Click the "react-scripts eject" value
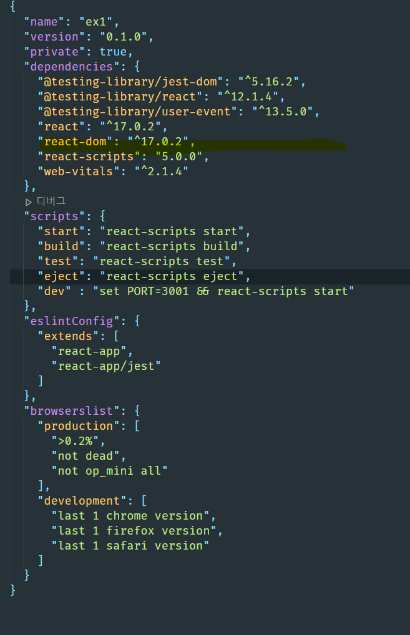 [x=172, y=276]
